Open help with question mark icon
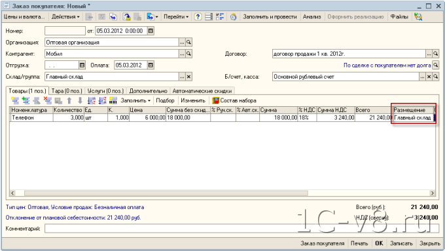This screenshot has width=445, height=251. [x=198, y=17]
